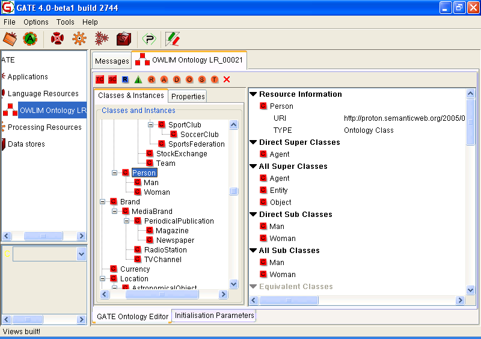Click the green triangle instance icon

[138, 79]
